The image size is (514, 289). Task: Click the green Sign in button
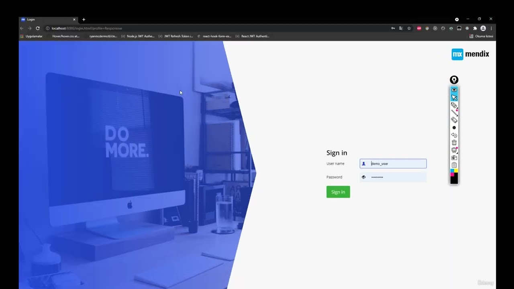tap(338, 192)
